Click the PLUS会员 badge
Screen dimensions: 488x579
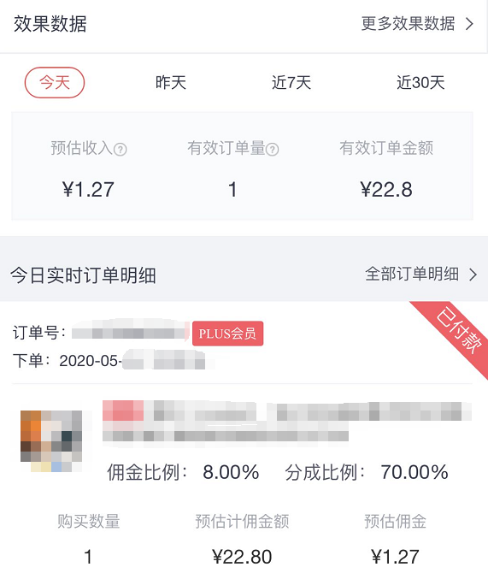point(227,334)
